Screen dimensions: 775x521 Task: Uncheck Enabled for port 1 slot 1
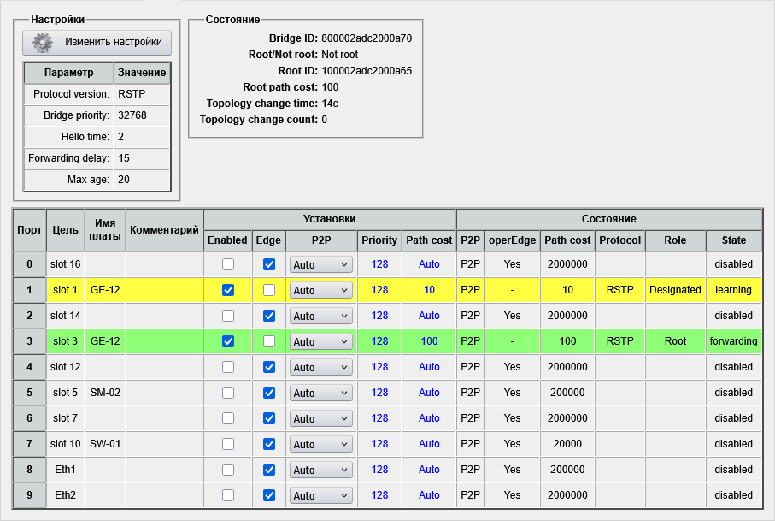(x=228, y=290)
